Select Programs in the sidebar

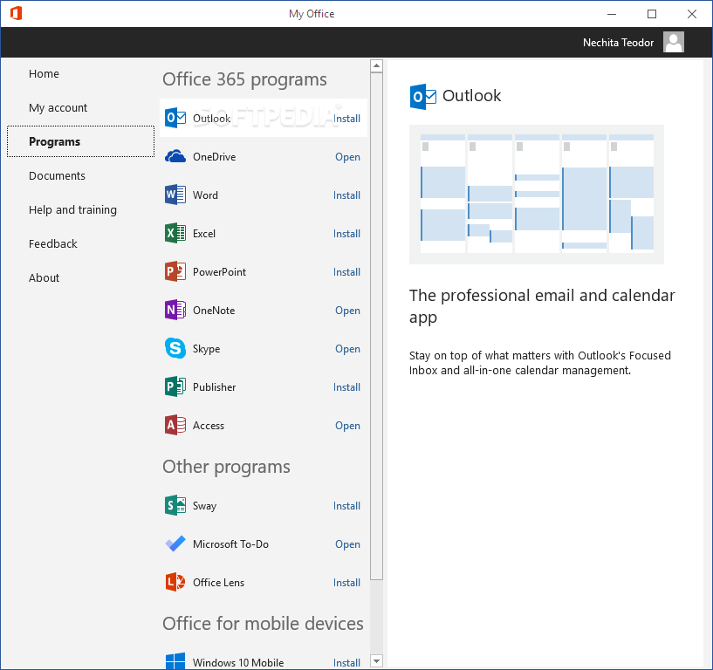80,141
